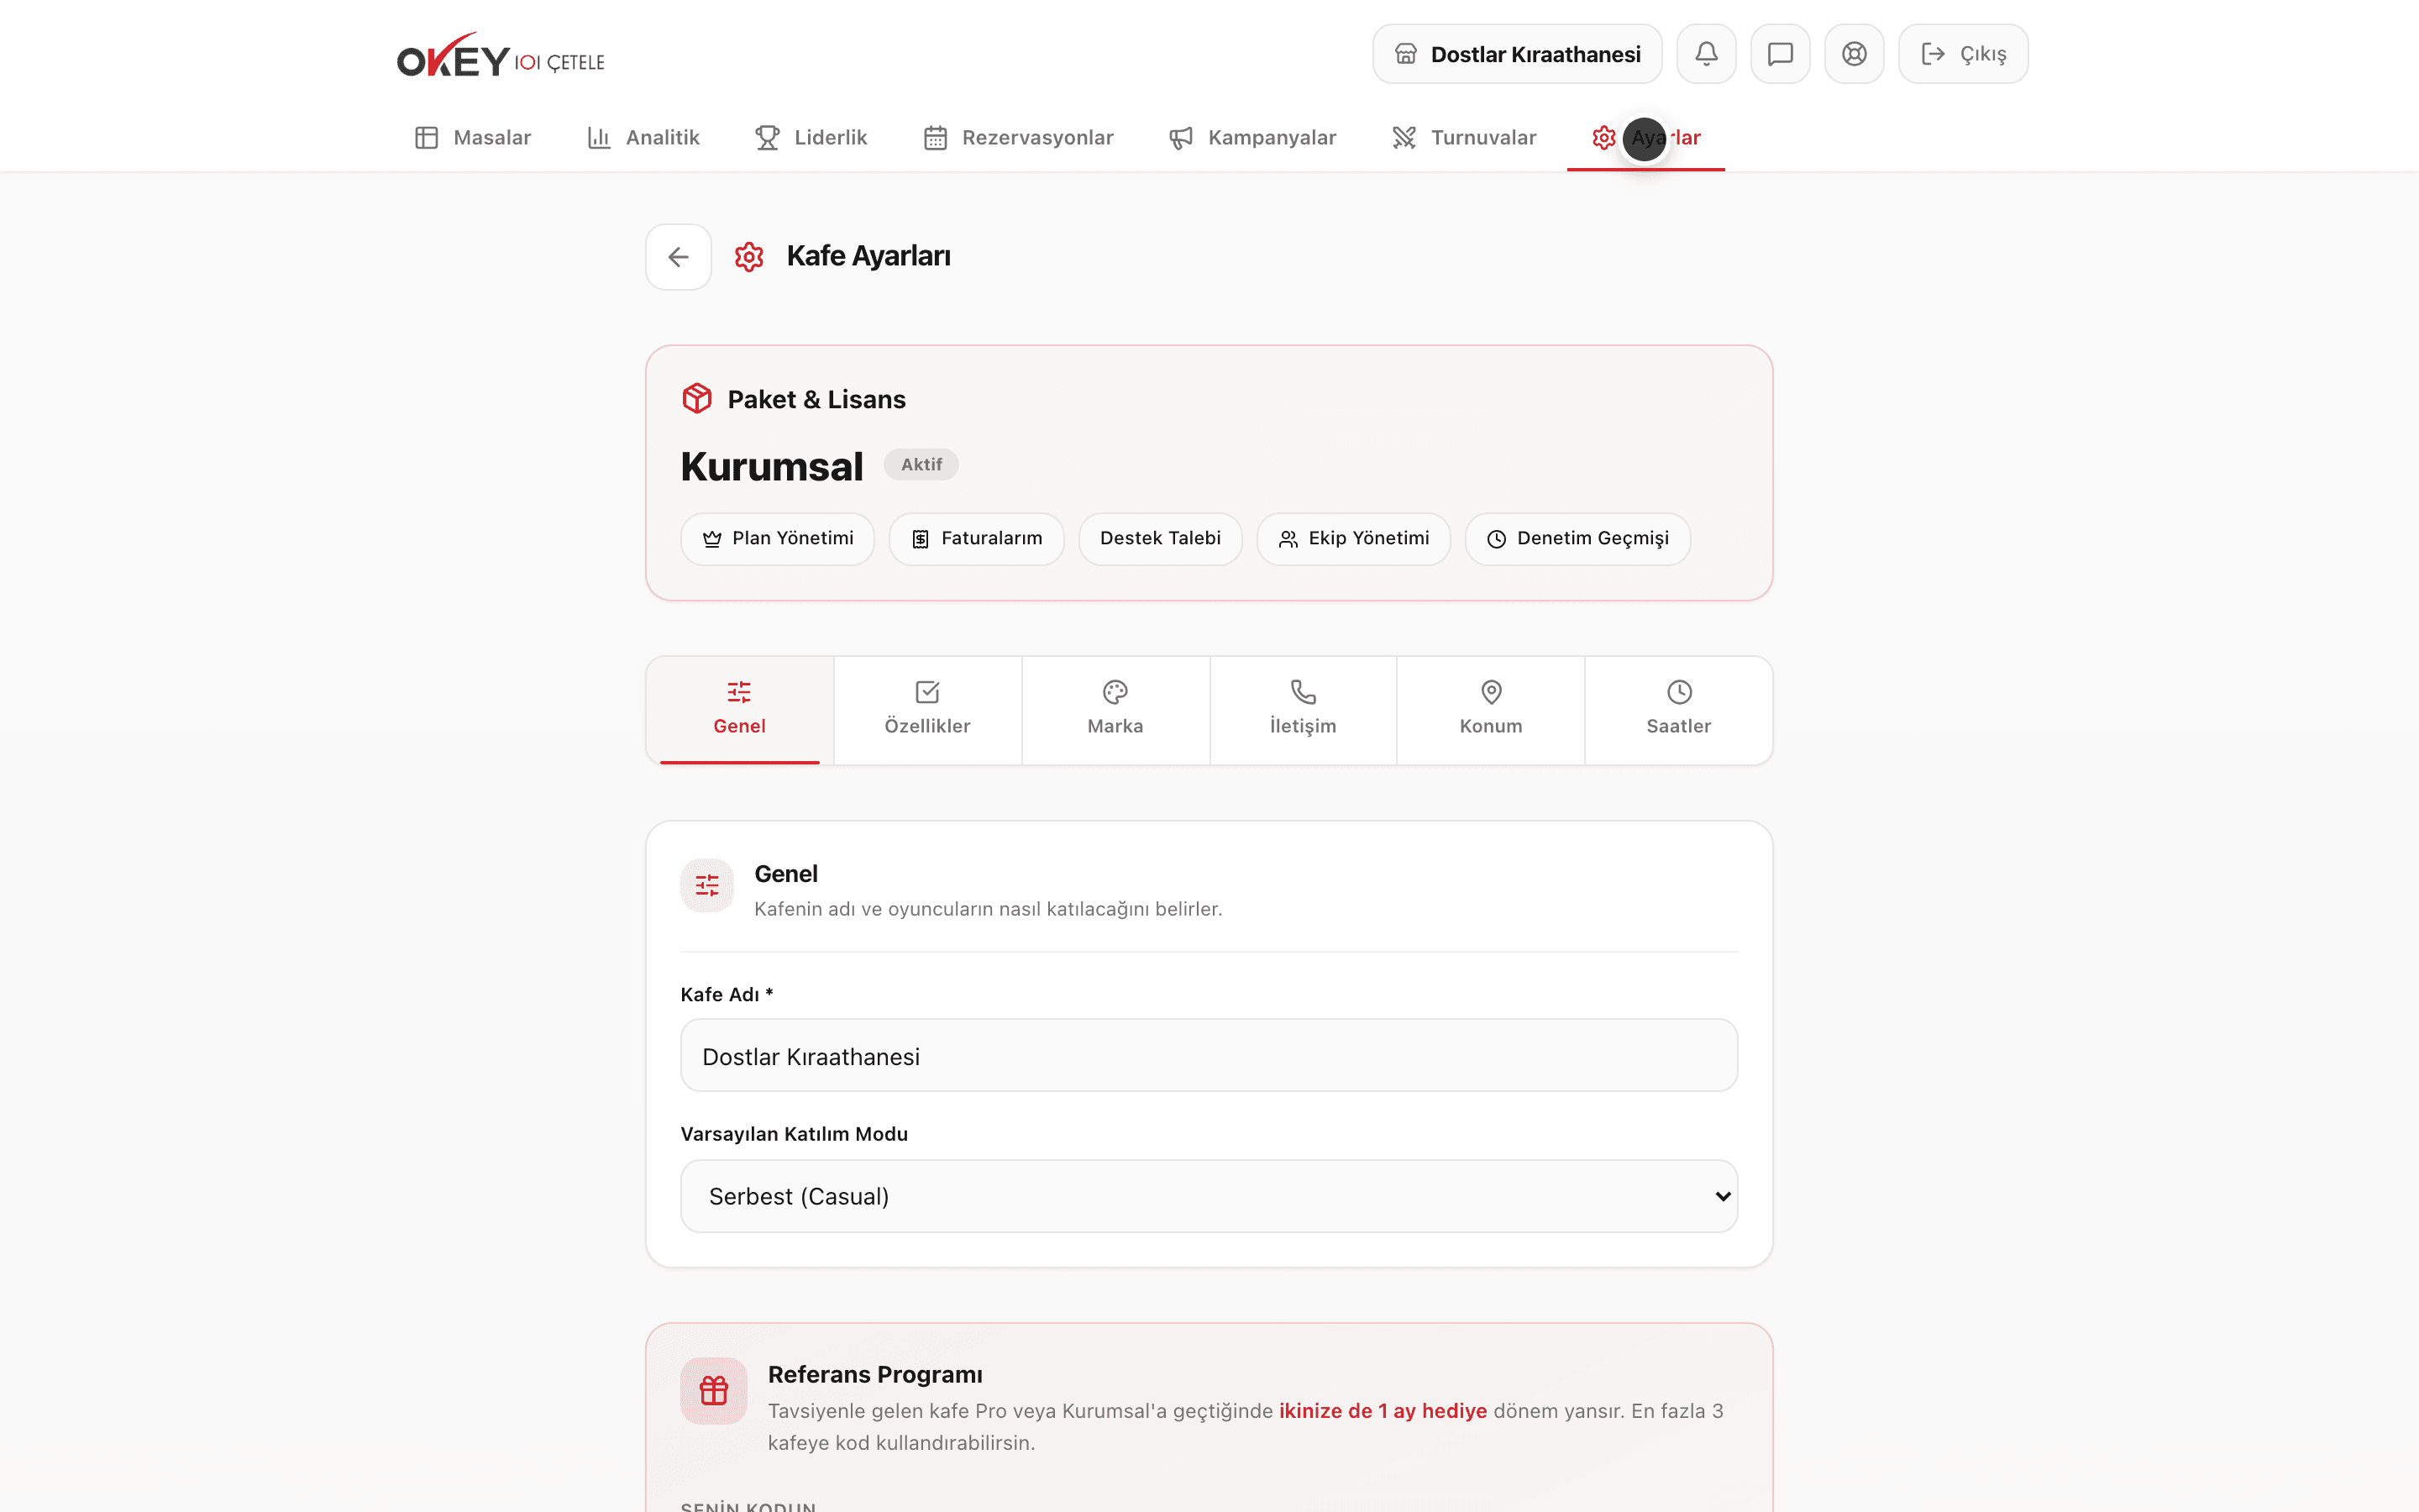Click the Genel section sliders icon
Image resolution: width=2419 pixels, height=1512 pixels.
(x=706, y=885)
